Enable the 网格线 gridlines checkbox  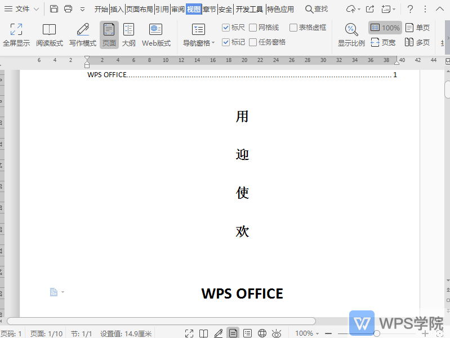point(253,28)
